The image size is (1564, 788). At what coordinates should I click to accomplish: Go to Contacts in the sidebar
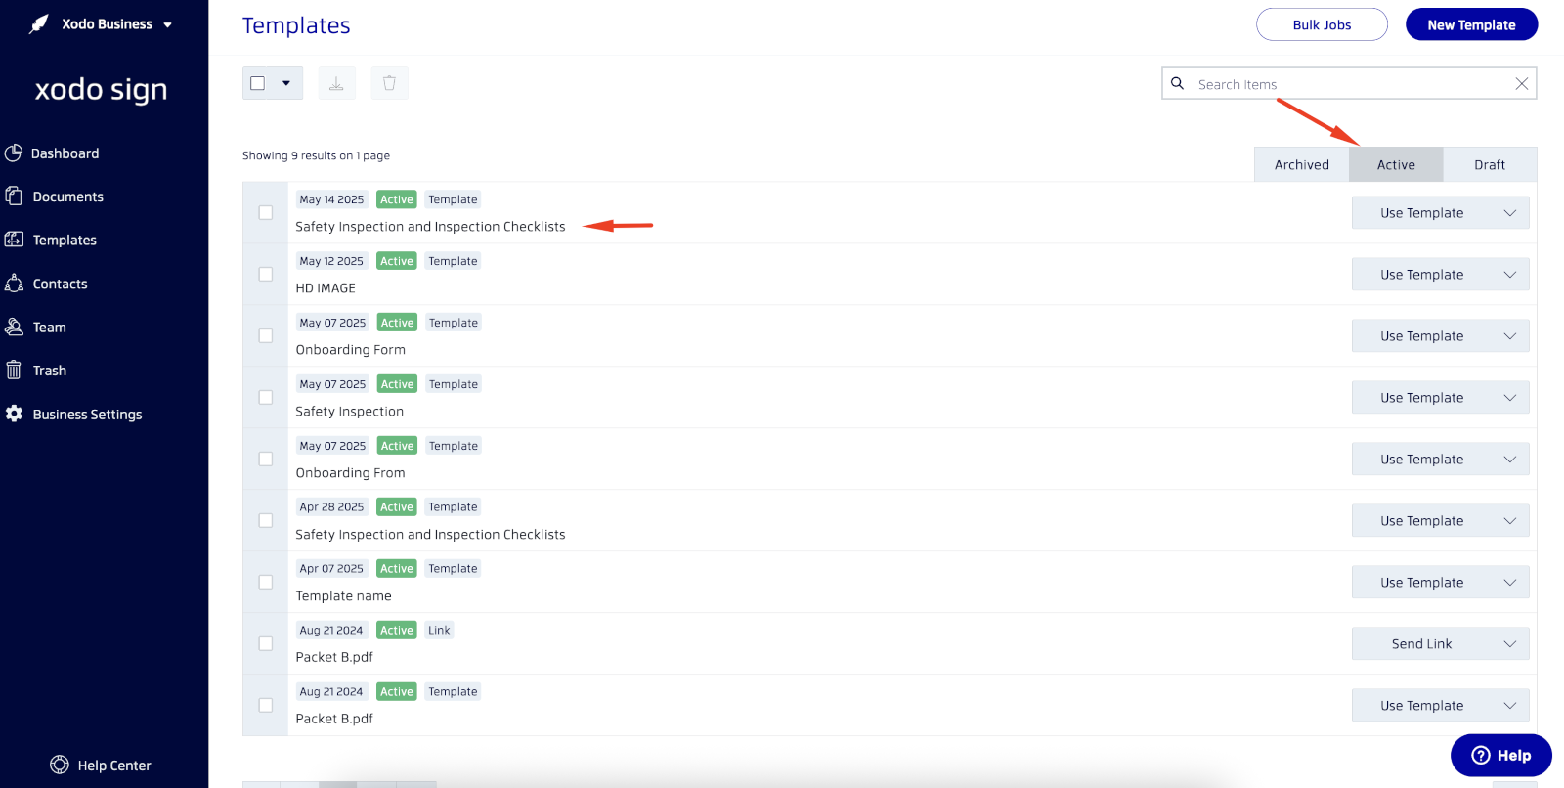61,284
